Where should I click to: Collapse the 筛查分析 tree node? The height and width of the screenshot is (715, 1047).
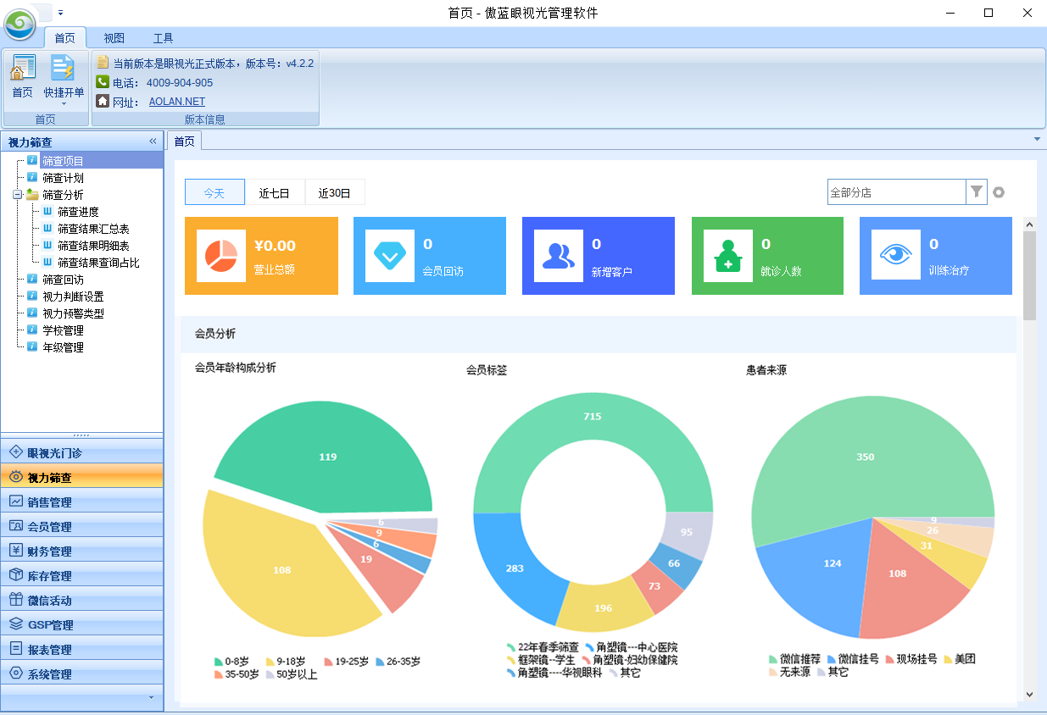17,195
